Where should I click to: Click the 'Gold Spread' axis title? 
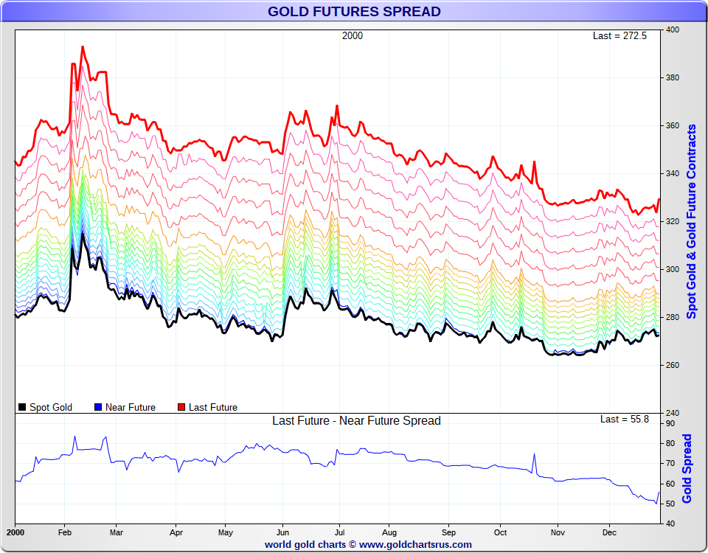pyautogui.click(x=687, y=469)
